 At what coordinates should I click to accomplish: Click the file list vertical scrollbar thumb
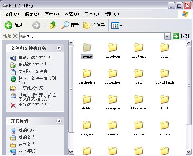[189, 85]
